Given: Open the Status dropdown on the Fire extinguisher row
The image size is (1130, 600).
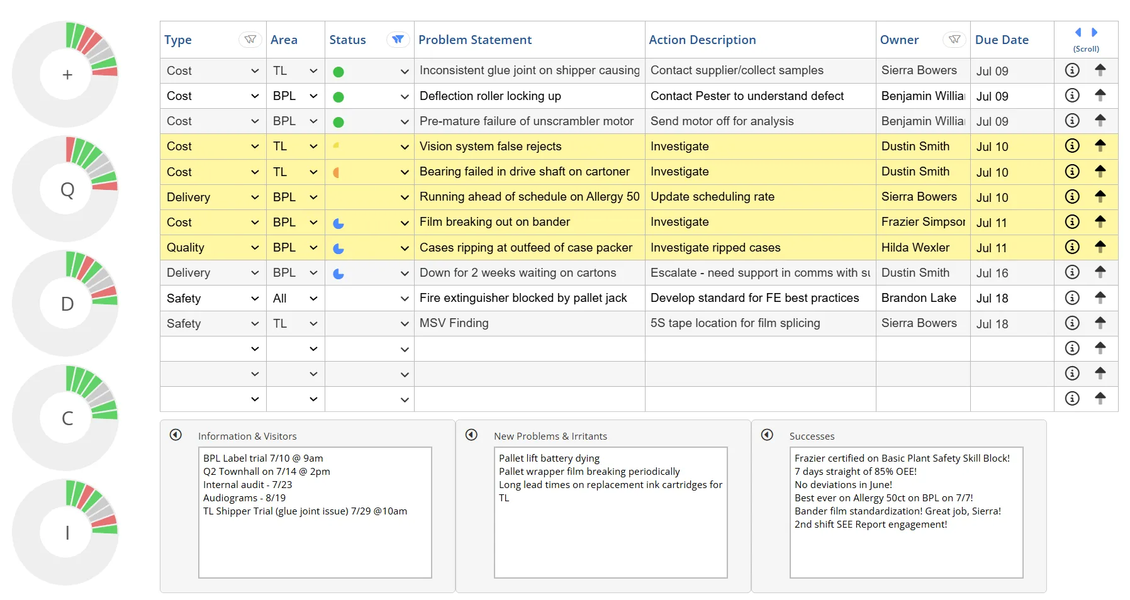Looking at the screenshot, I should click(x=405, y=297).
